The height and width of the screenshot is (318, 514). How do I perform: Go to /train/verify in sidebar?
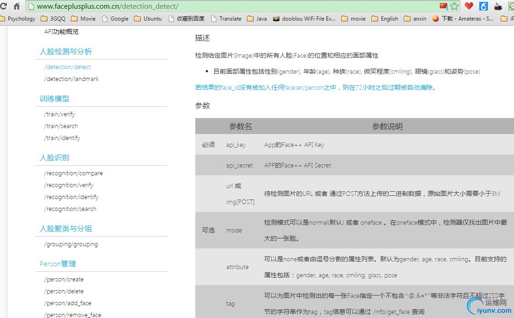(59, 114)
